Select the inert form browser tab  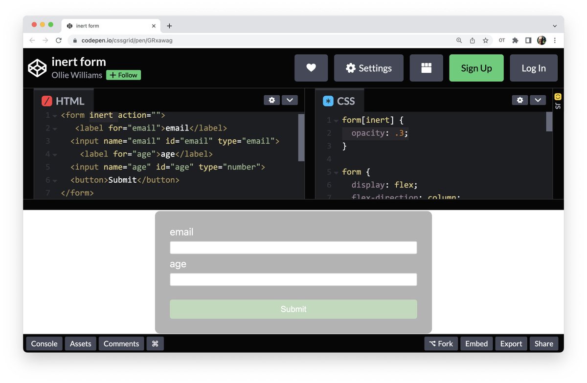pos(111,26)
